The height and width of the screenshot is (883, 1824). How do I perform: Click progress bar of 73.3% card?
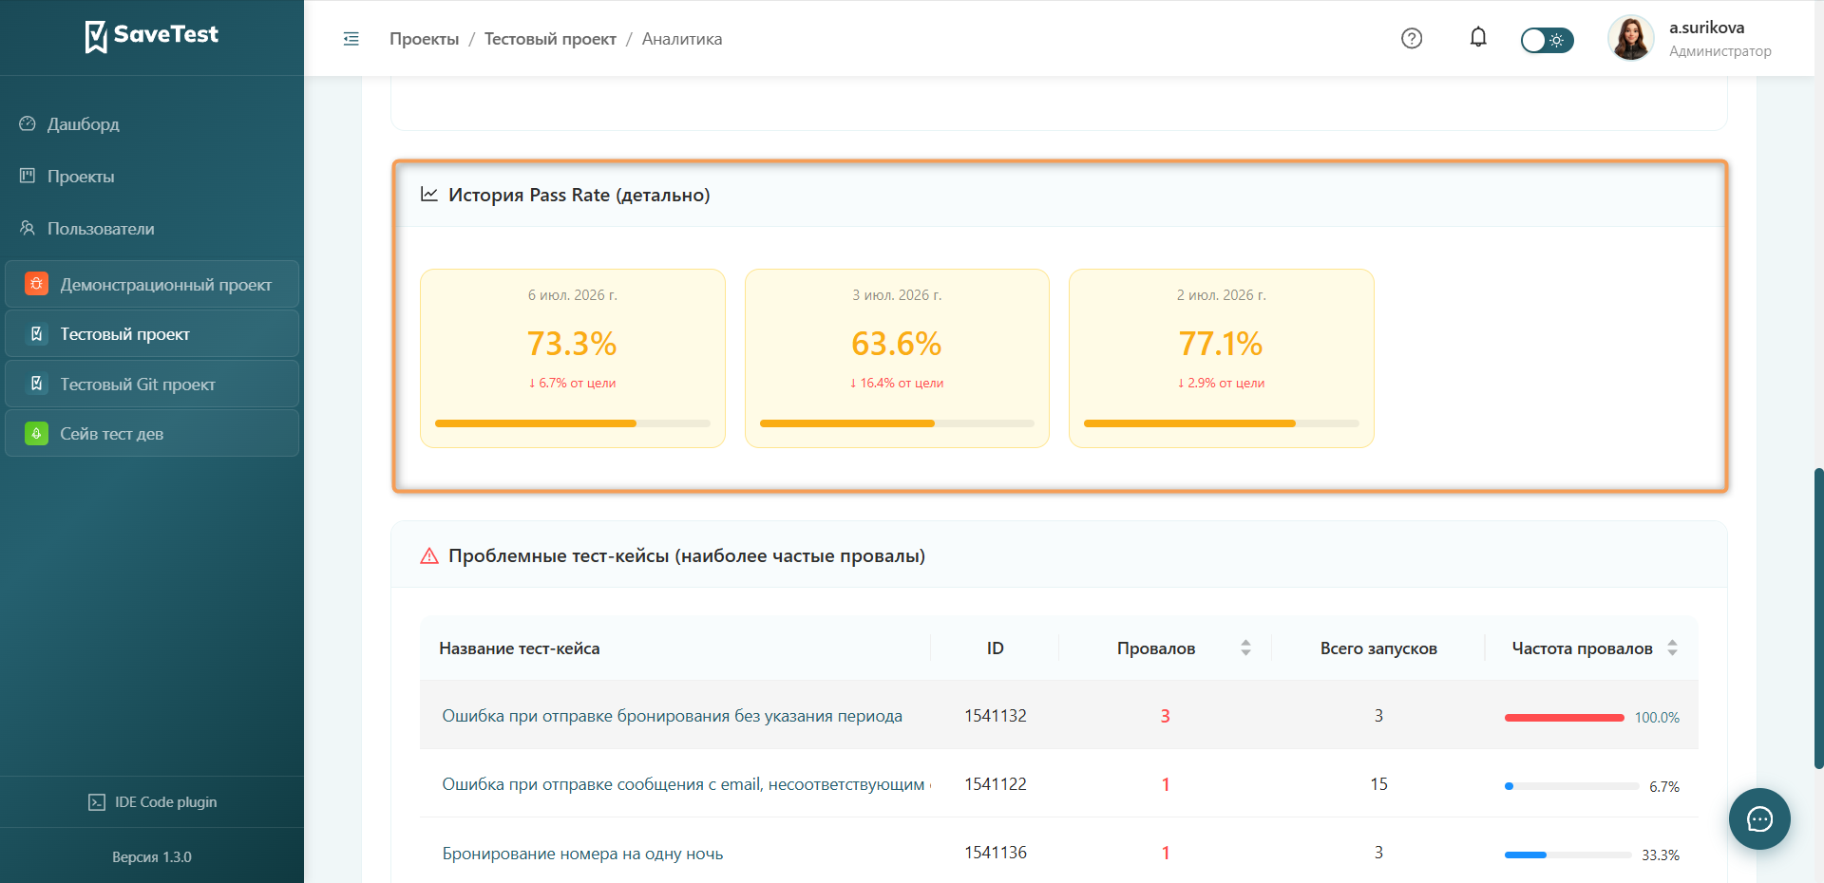coord(572,423)
